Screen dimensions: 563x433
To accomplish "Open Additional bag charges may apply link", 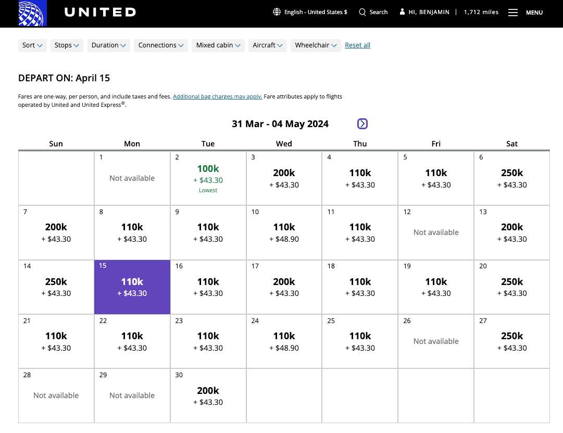I will pos(218,96).
